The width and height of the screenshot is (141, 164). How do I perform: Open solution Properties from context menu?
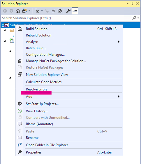[69, 152]
